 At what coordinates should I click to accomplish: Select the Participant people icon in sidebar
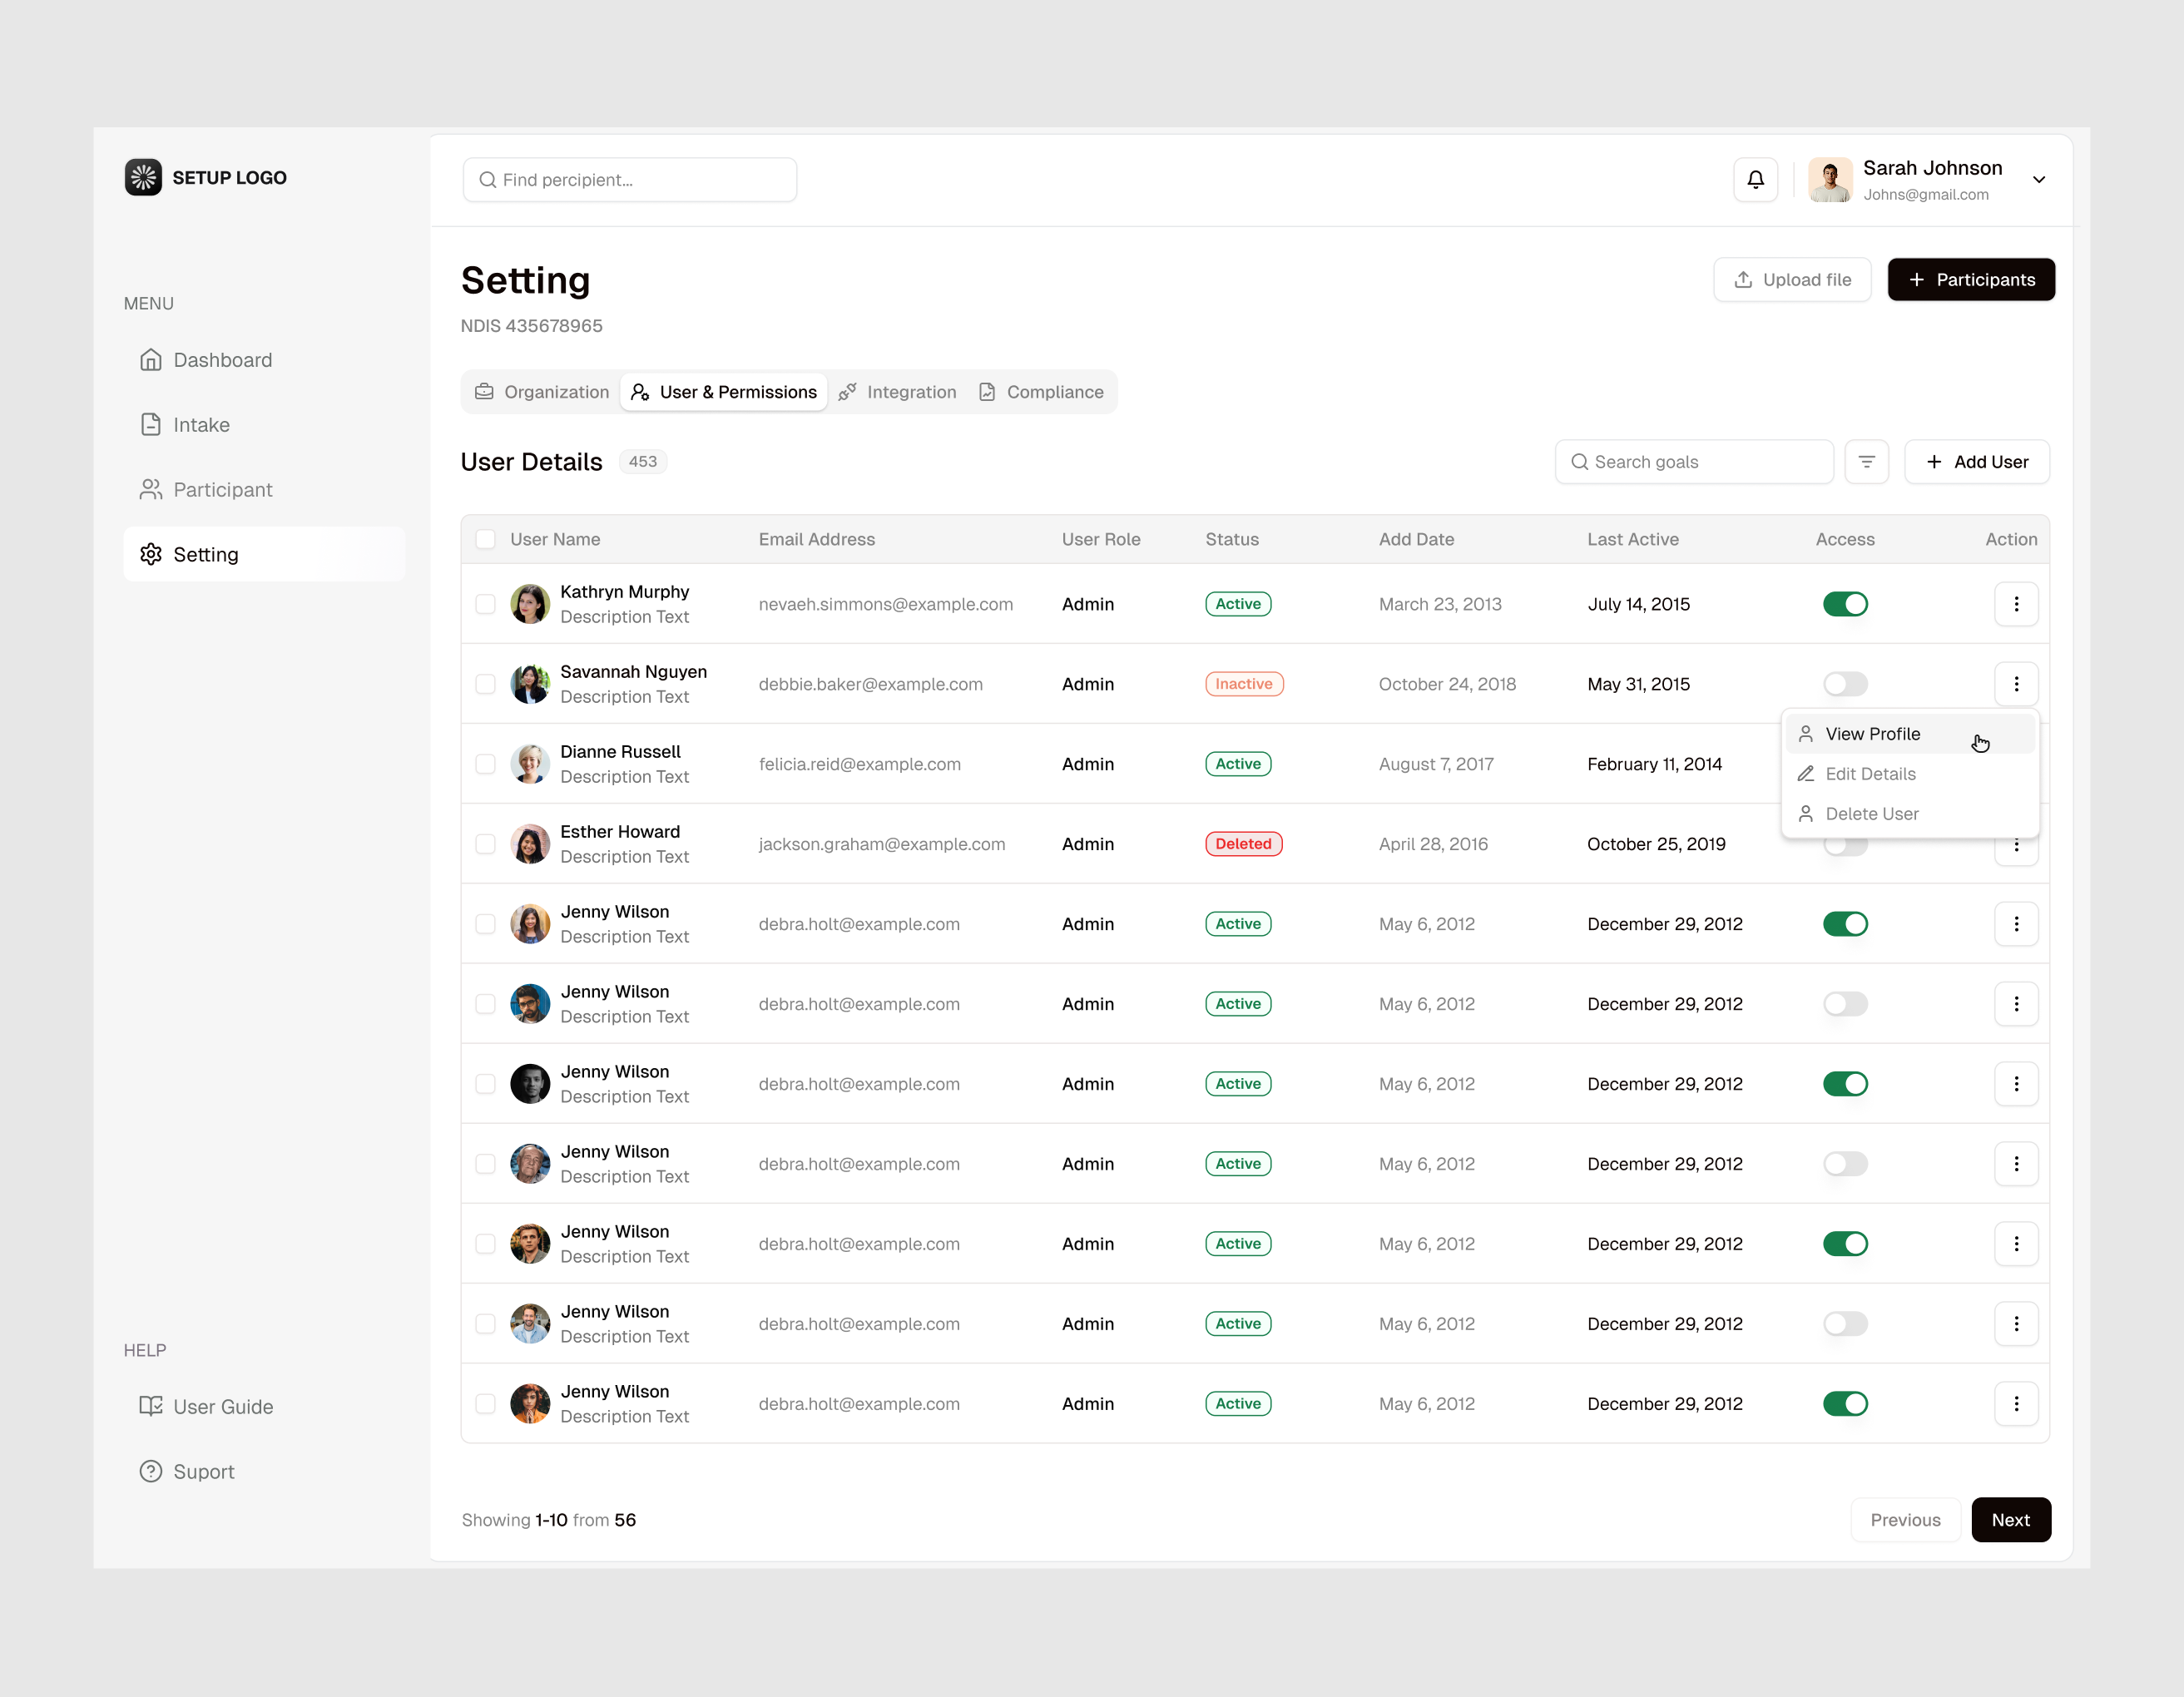click(151, 489)
